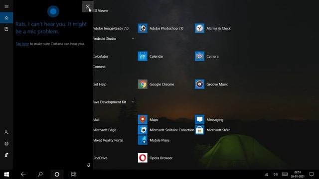
Task: Open the Action Center notifications
Action: coord(312,175)
